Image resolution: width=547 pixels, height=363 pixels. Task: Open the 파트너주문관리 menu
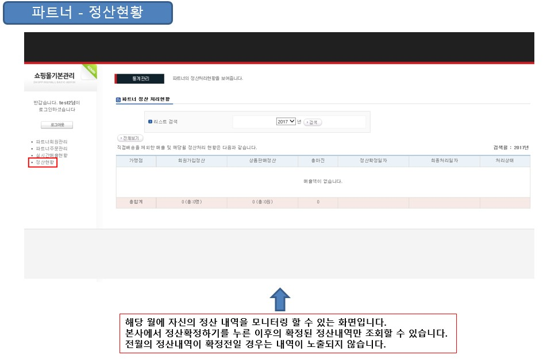pyautogui.click(x=51, y=148)
